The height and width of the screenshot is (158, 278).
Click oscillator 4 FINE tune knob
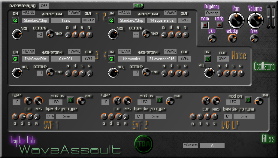(x=146, y=72)
